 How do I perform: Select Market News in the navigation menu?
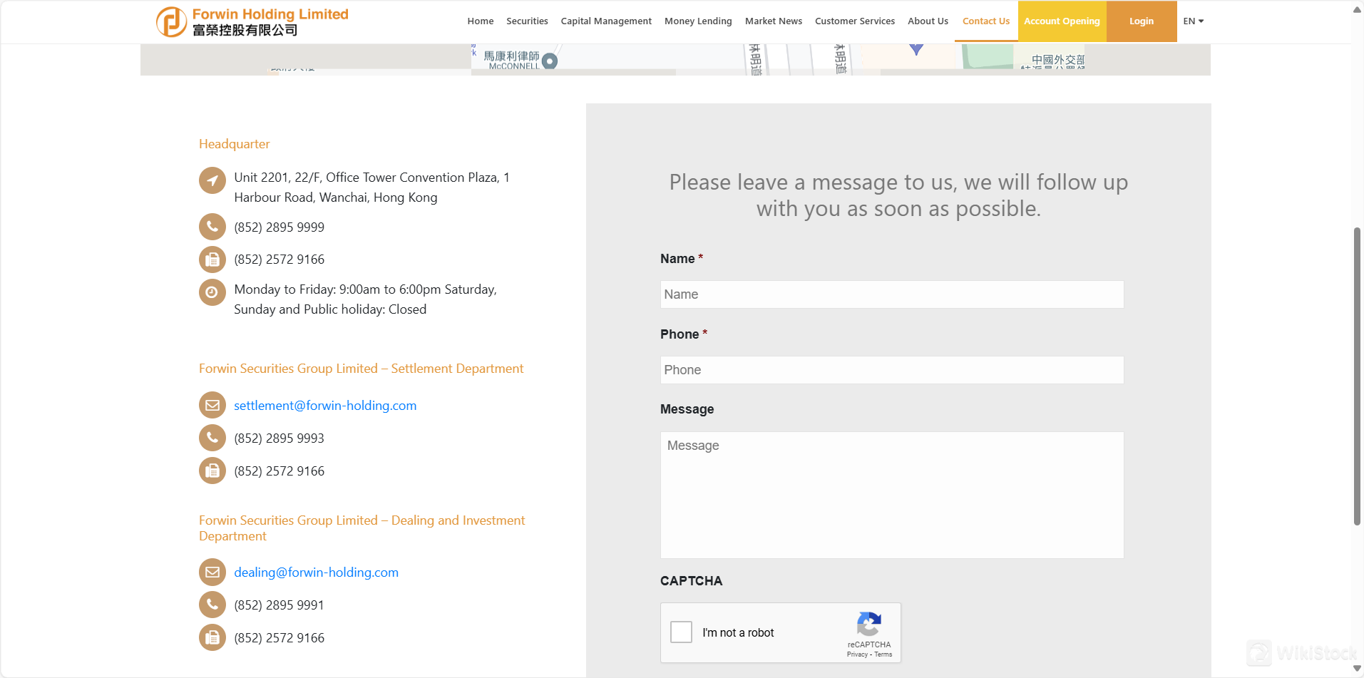[x=773, y=21]
